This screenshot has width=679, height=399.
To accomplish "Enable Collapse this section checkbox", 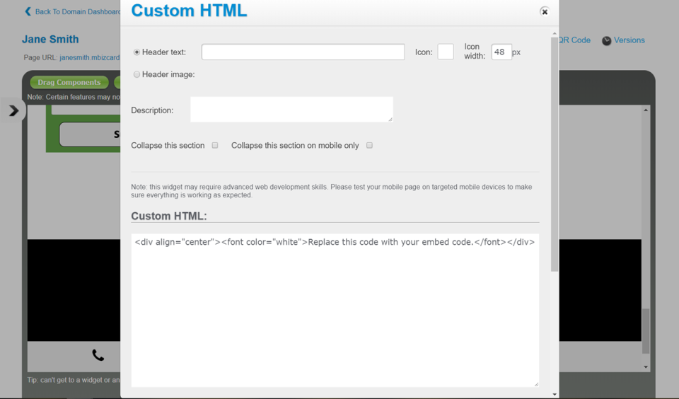I will 215,146.
